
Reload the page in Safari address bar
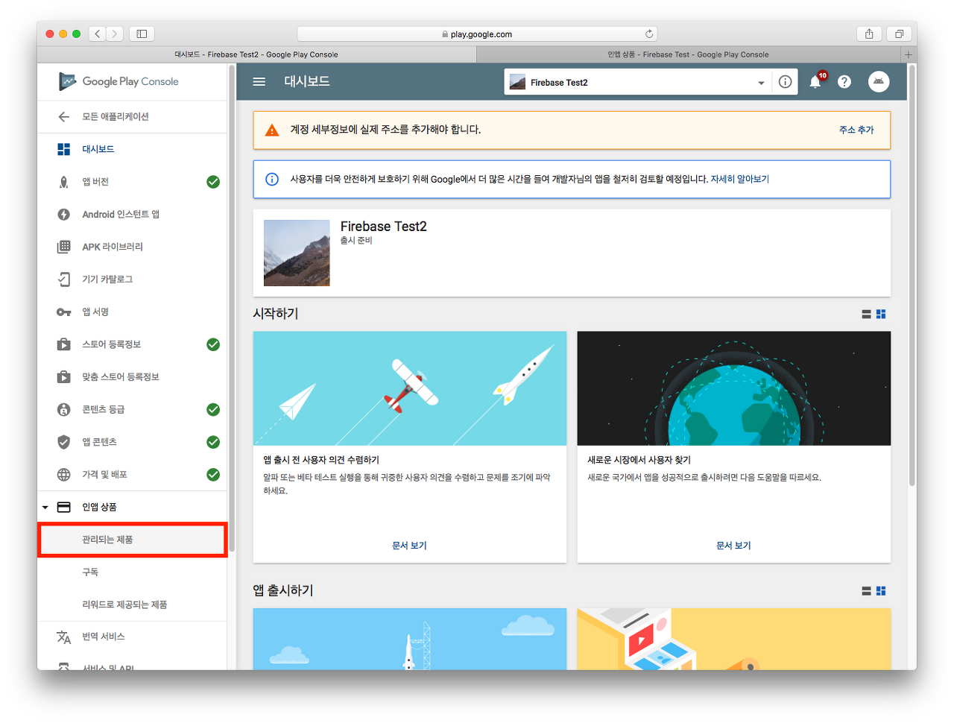click(x=649, y=34)
